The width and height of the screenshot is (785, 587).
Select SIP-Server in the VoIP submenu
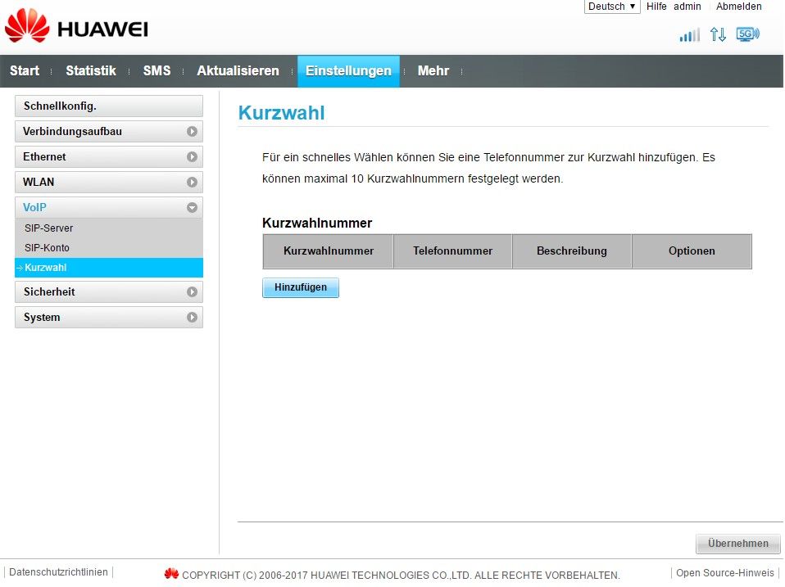49,228
